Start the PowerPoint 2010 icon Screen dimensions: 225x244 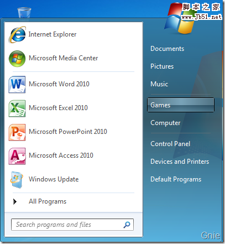17,132
